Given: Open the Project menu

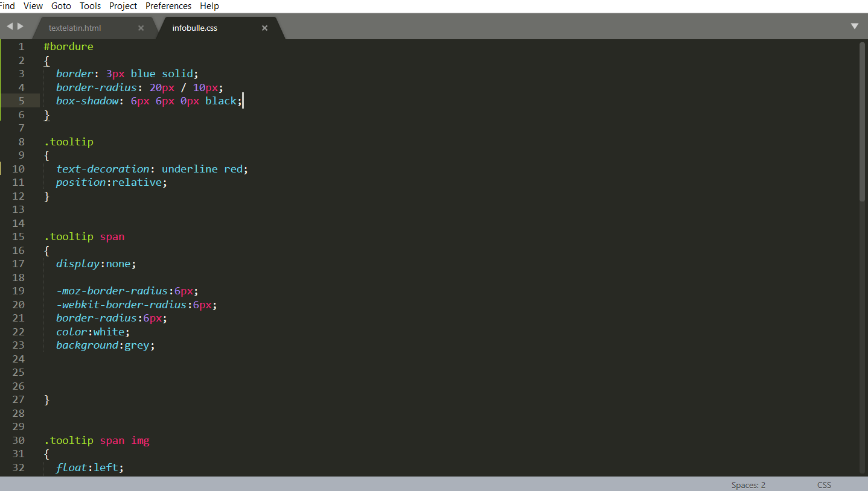Looking at the screenshot, I should click(x=123, y=6).
